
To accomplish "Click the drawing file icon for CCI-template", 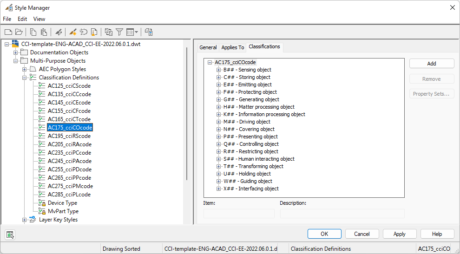I will click(15, 44).
